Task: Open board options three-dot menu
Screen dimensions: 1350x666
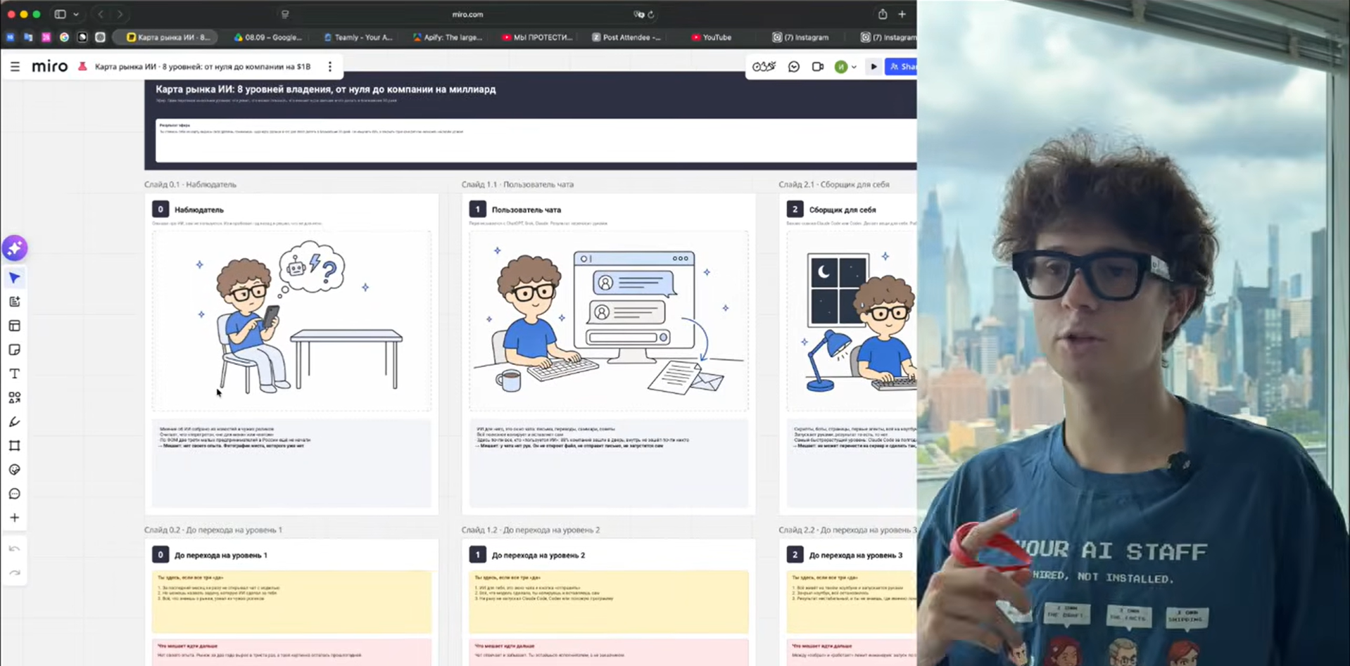Action: [x=330, y=67]
